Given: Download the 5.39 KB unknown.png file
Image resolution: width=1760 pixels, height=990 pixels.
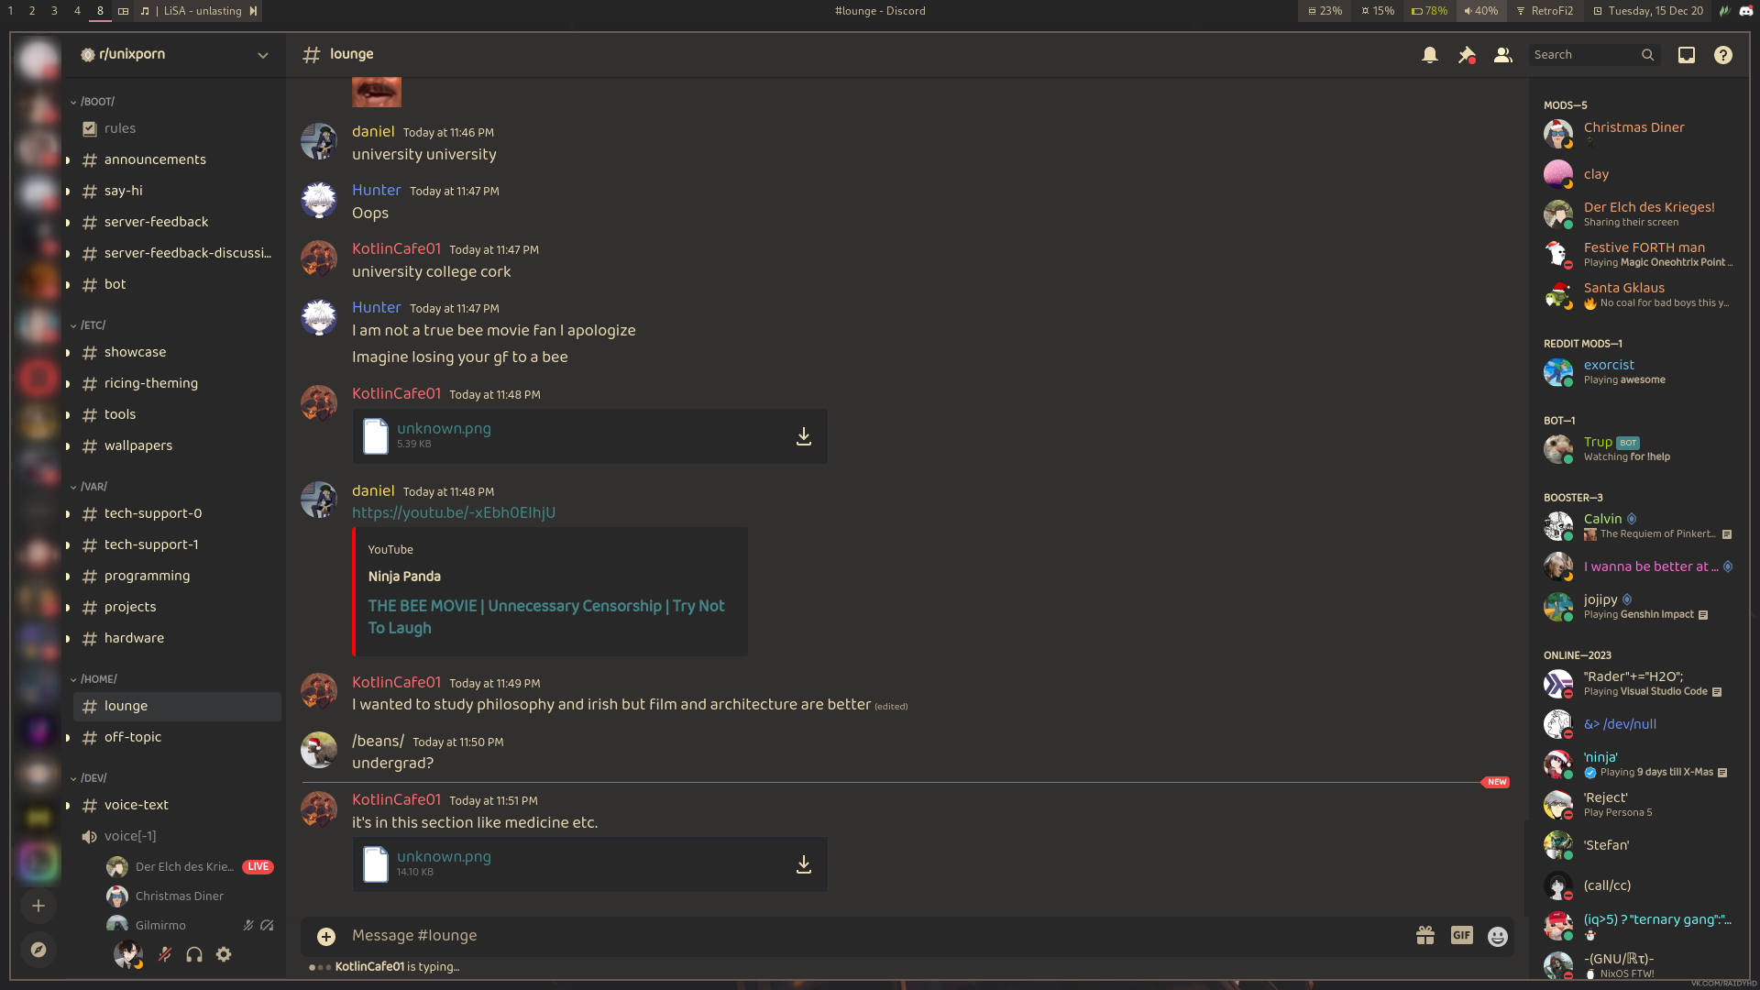Looking at the screenshot, I should pos(803,436).
